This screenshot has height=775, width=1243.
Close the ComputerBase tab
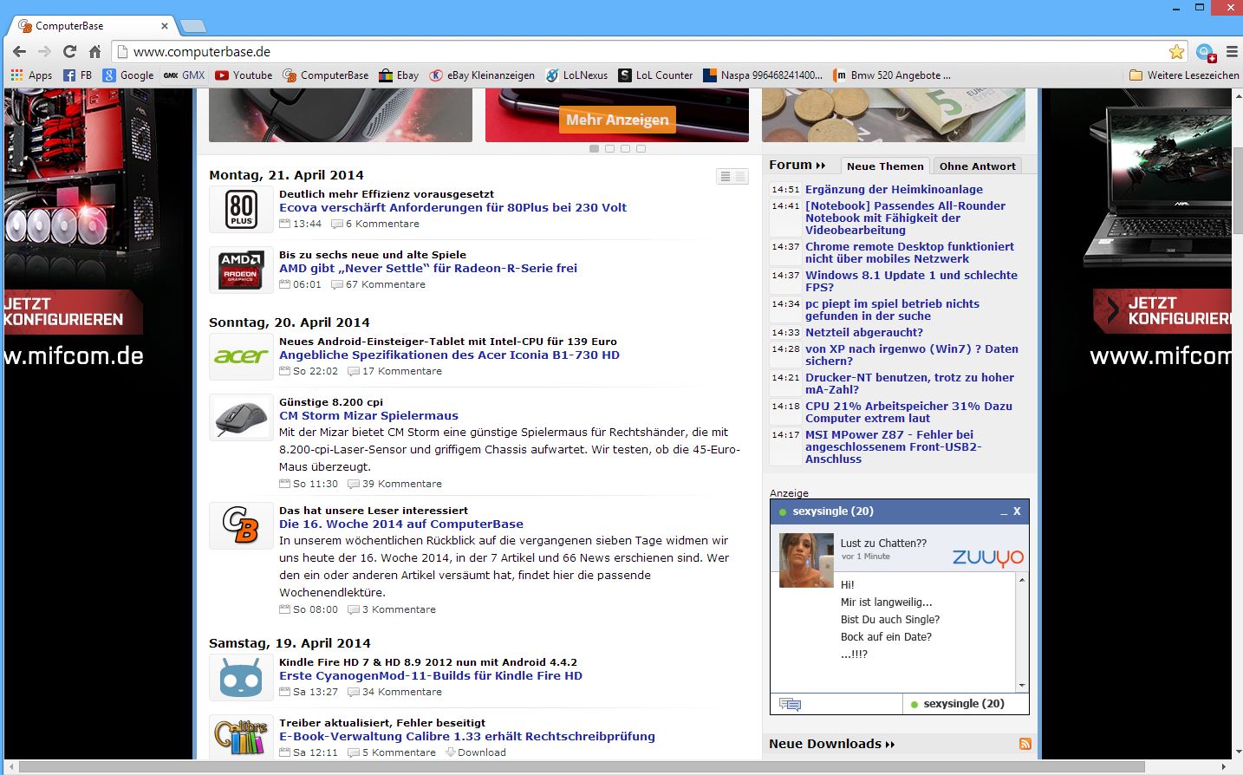(165, 26)
